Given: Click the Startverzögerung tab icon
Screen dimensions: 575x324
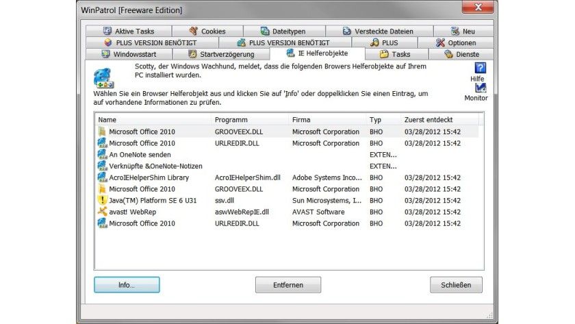Looking at the screenshot, I should 192,54.
